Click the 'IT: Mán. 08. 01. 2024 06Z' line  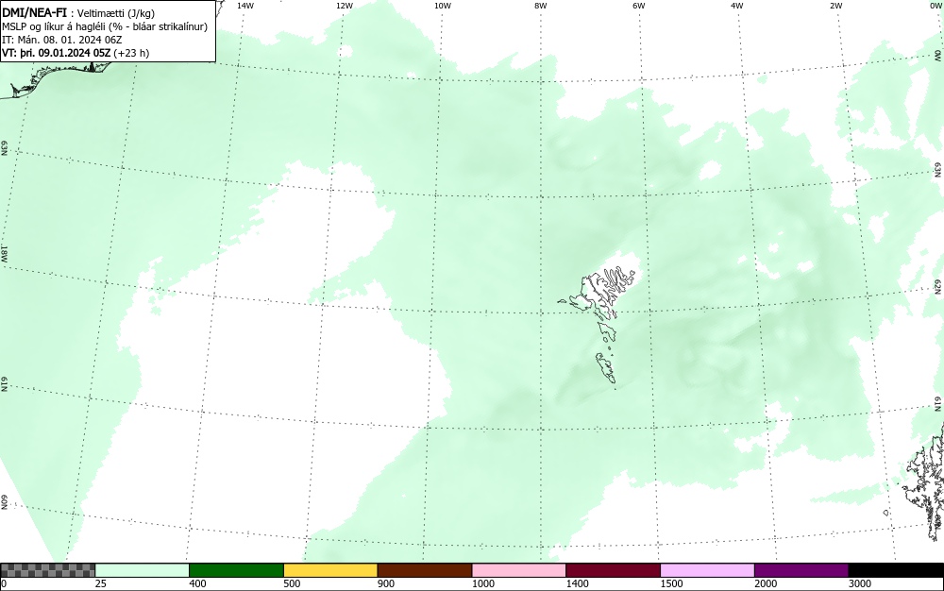pos(62,40)
